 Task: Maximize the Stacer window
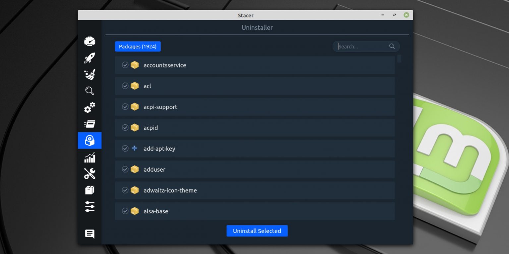(x=394, y=15)
